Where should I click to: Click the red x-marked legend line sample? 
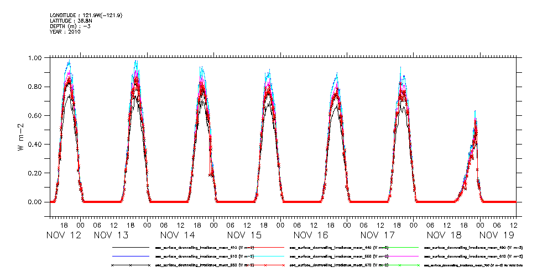[265, 265]
